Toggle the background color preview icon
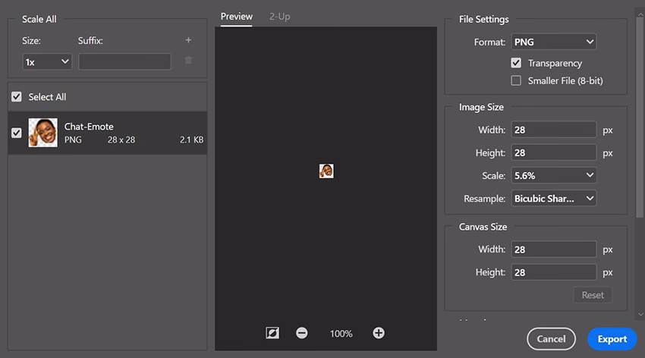Image resolution: width=645 pixels, height=358 pixels. (x=272, y=333)
